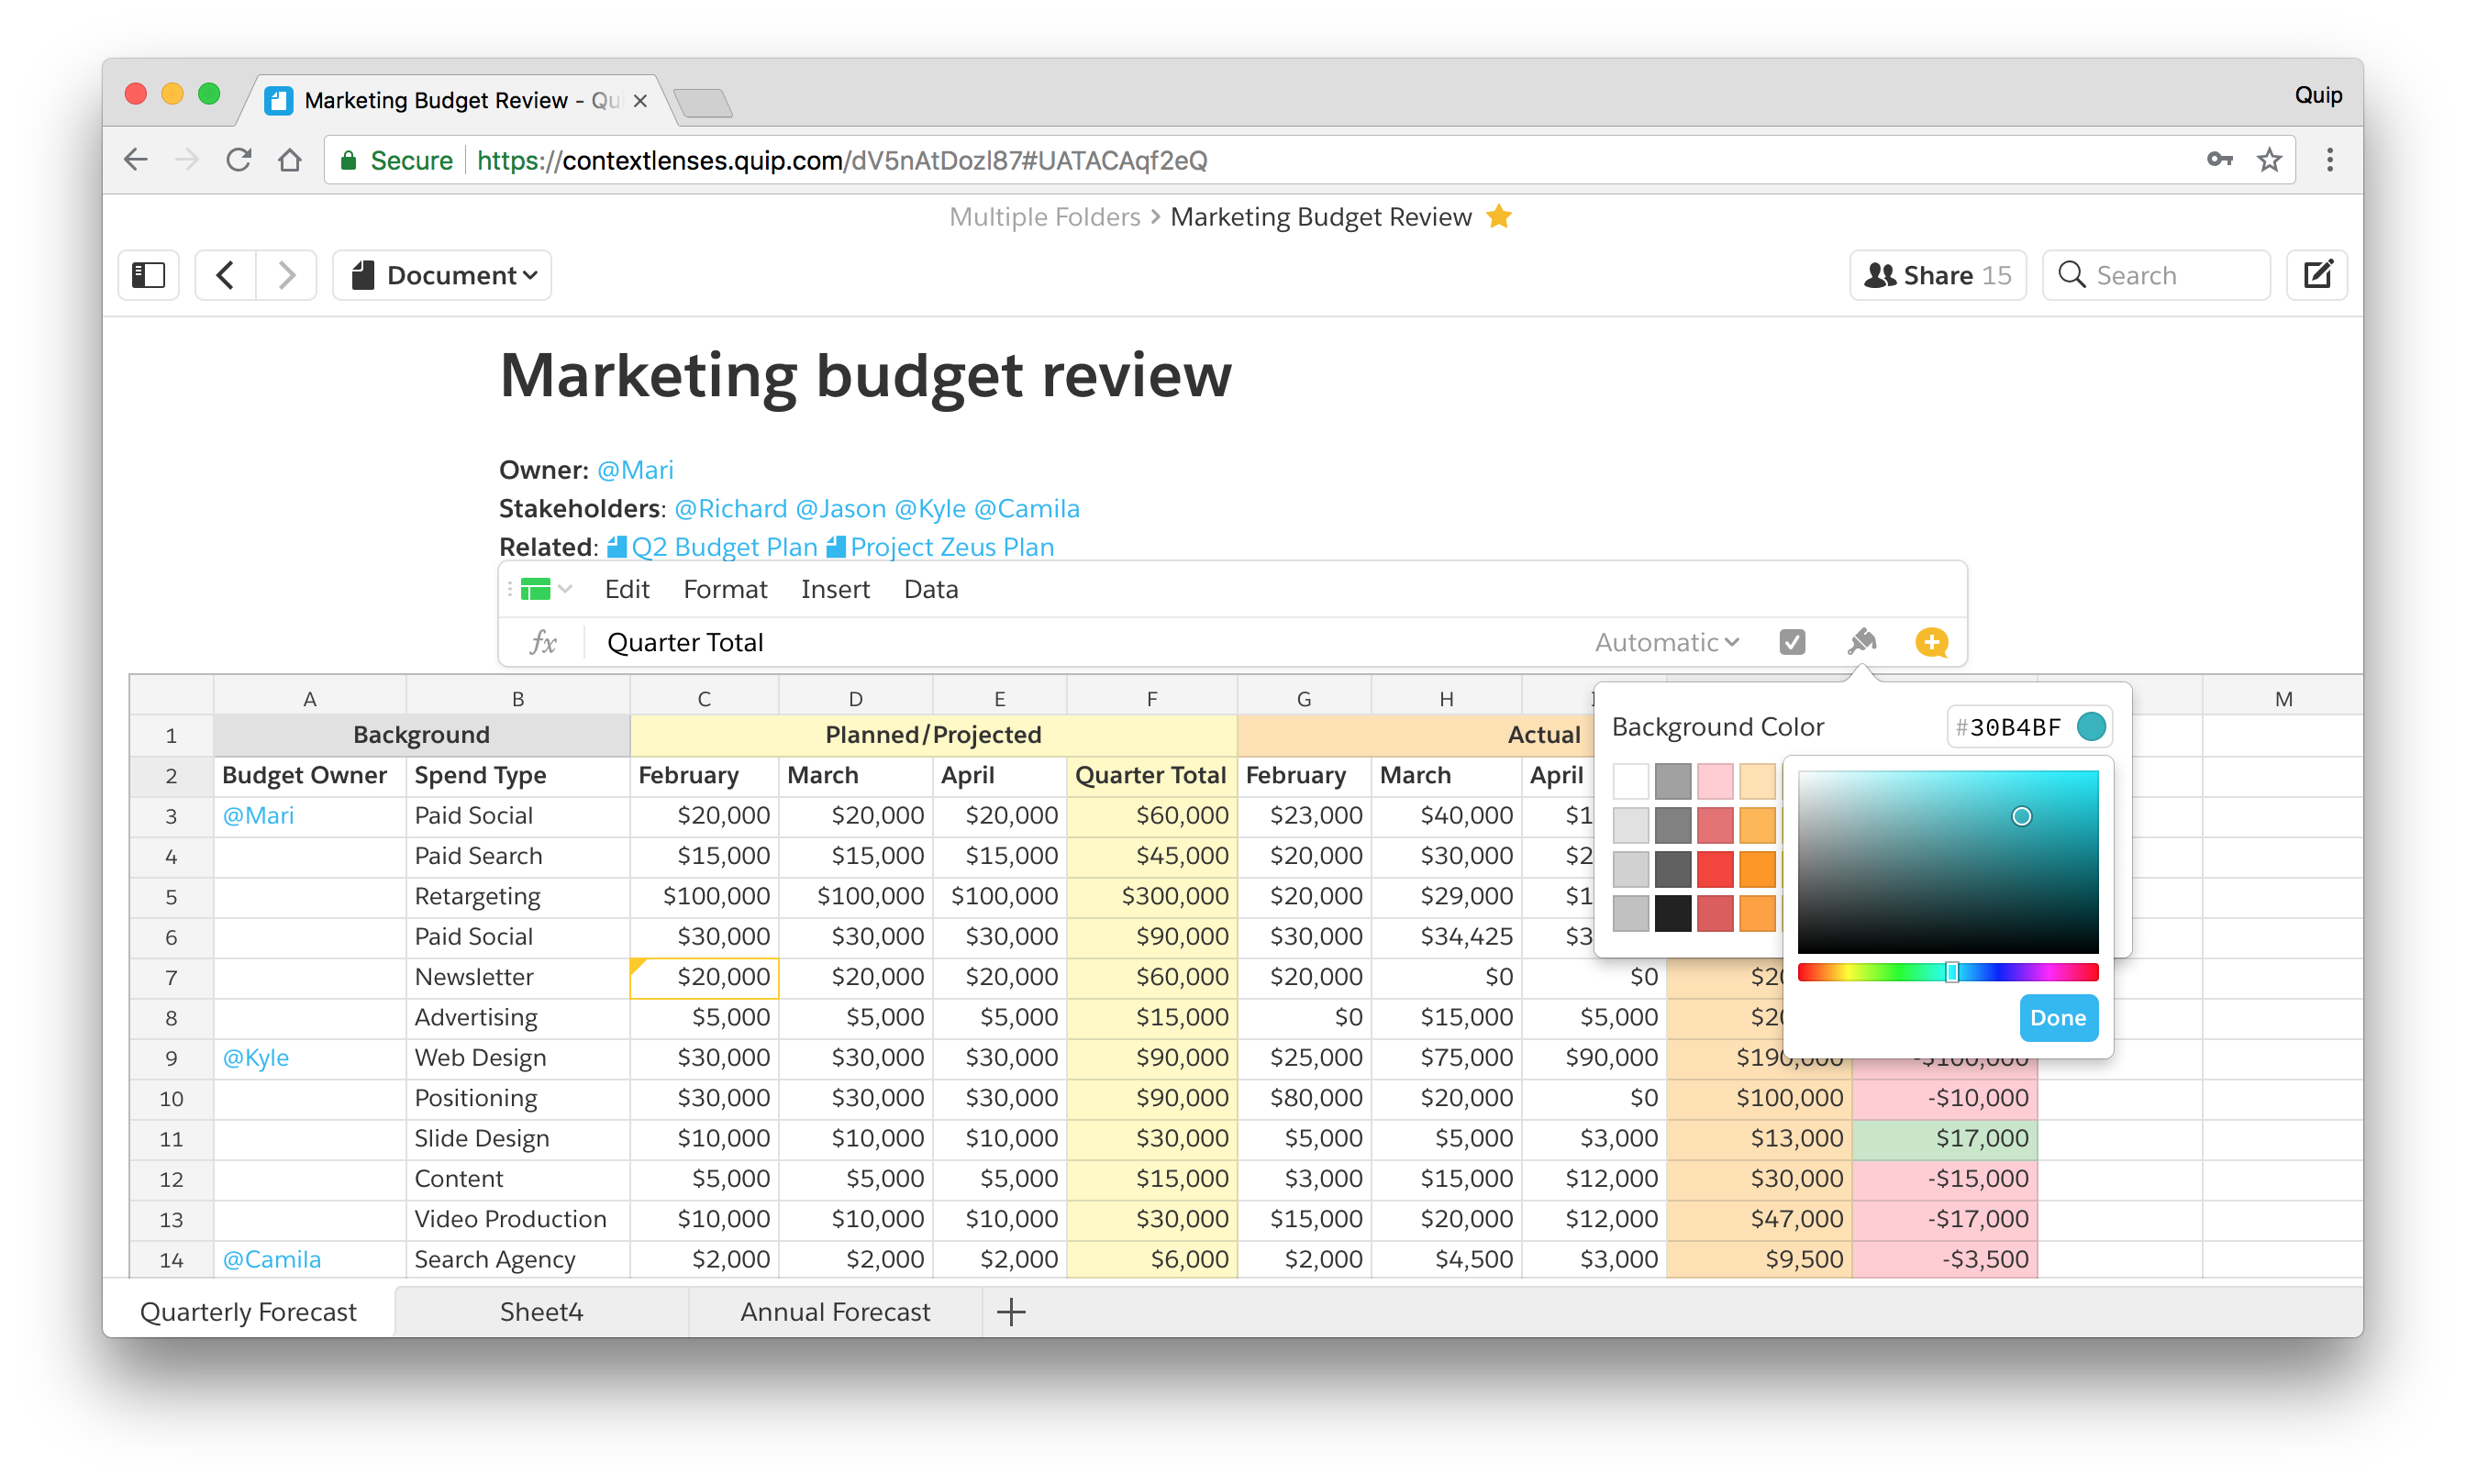The width and height of the screenshot is (2466, 1484).
Task: Click the browser home icon
Action: click(290, 160)
